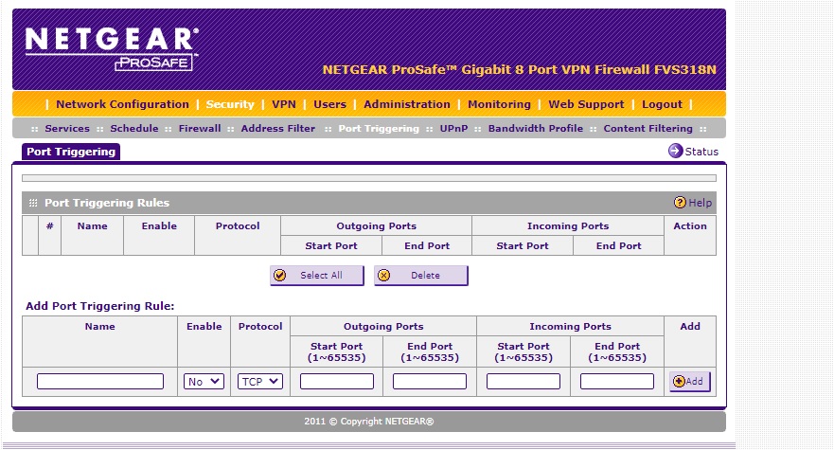
Task: Focus the rule Name text field
Action: pyautogui.click(x=100, y=381)
